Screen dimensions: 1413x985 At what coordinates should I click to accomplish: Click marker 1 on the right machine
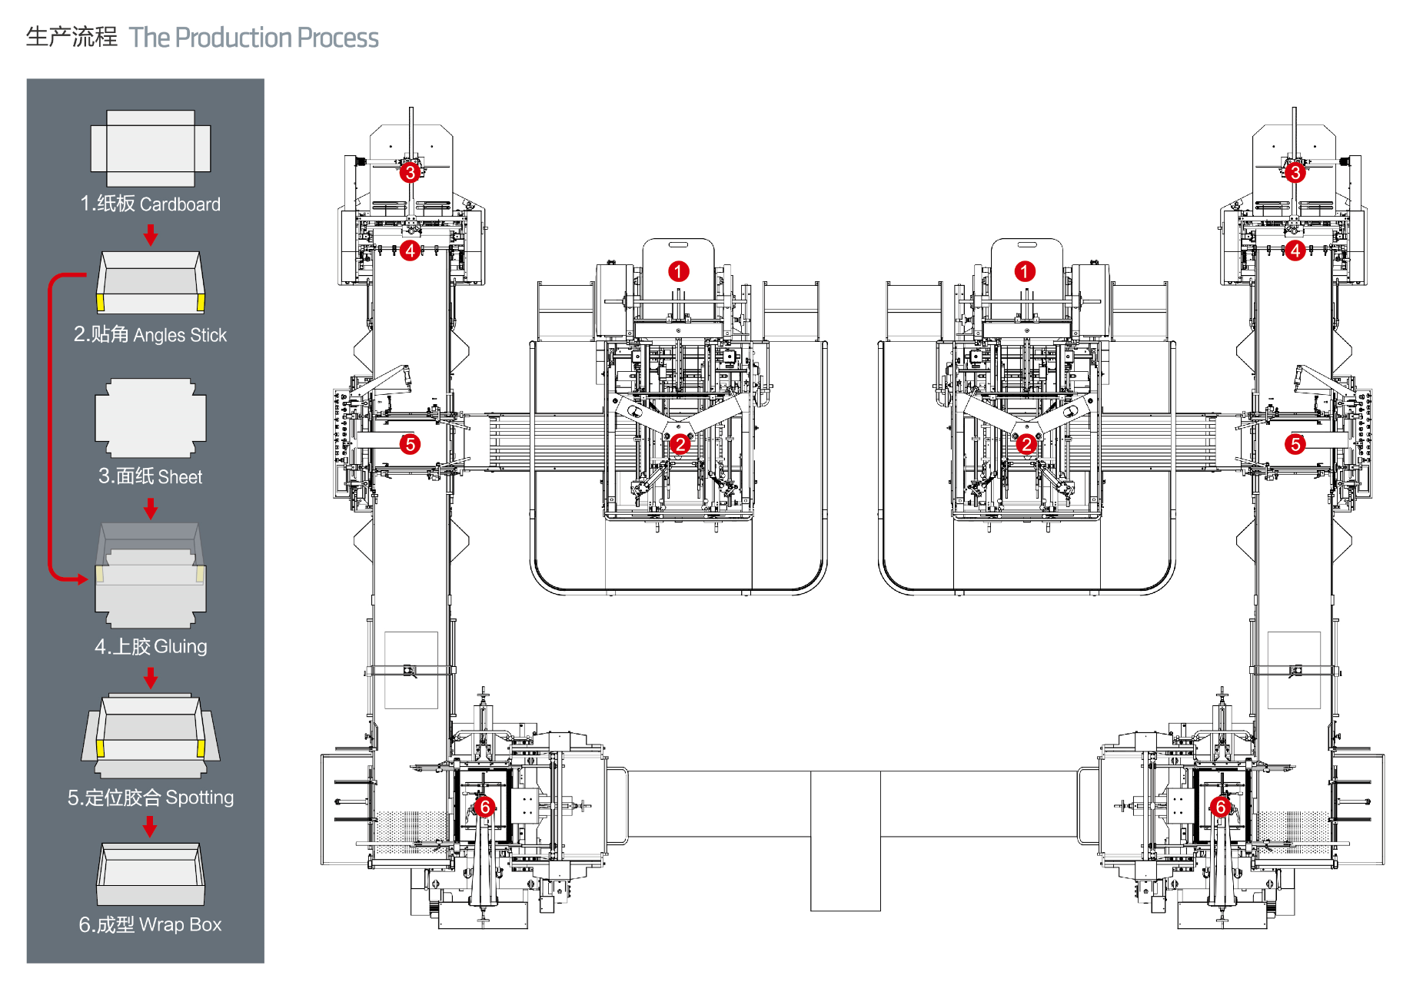point(1024,271)
